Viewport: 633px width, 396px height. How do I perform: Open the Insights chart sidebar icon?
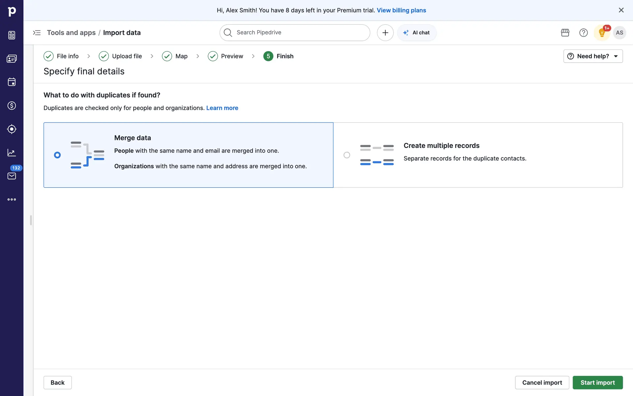coord(12,152)
